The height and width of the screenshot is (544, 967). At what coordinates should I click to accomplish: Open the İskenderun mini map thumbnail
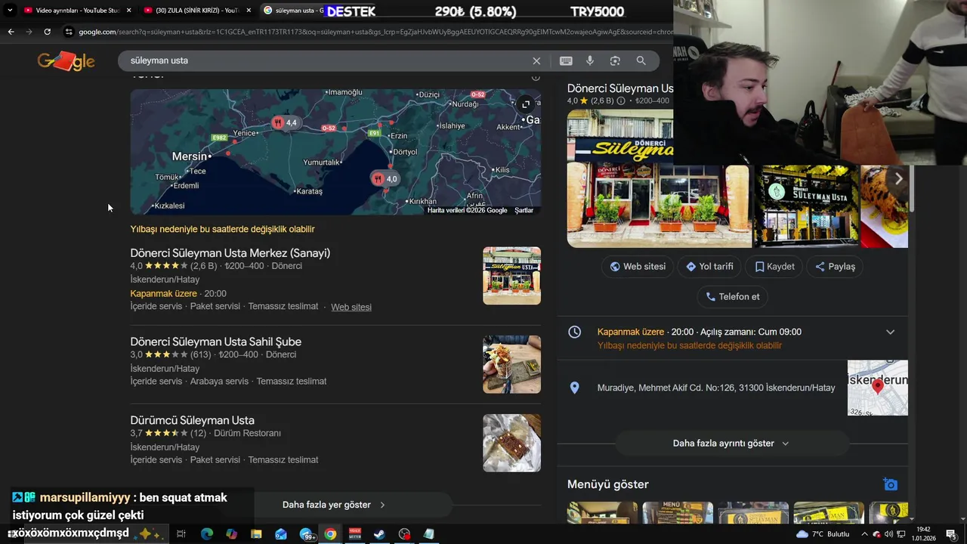(877, 388)
